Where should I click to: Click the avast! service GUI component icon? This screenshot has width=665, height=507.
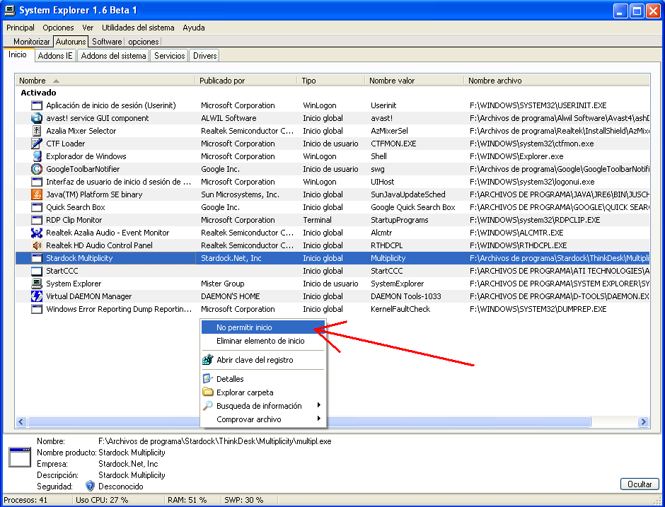[37, 118]
